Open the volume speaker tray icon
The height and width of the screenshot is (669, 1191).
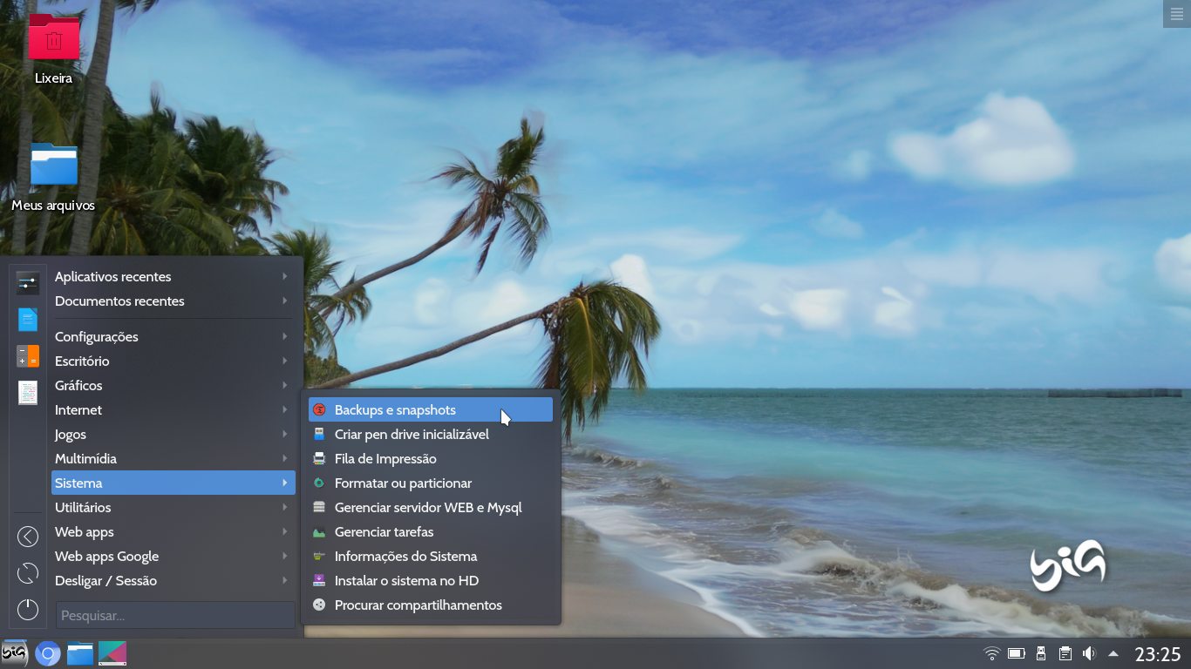pyautogui.click(x=1089, y=653)
